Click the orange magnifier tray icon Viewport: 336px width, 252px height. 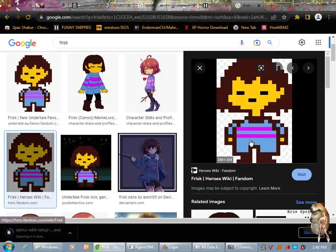click(279, 247)
